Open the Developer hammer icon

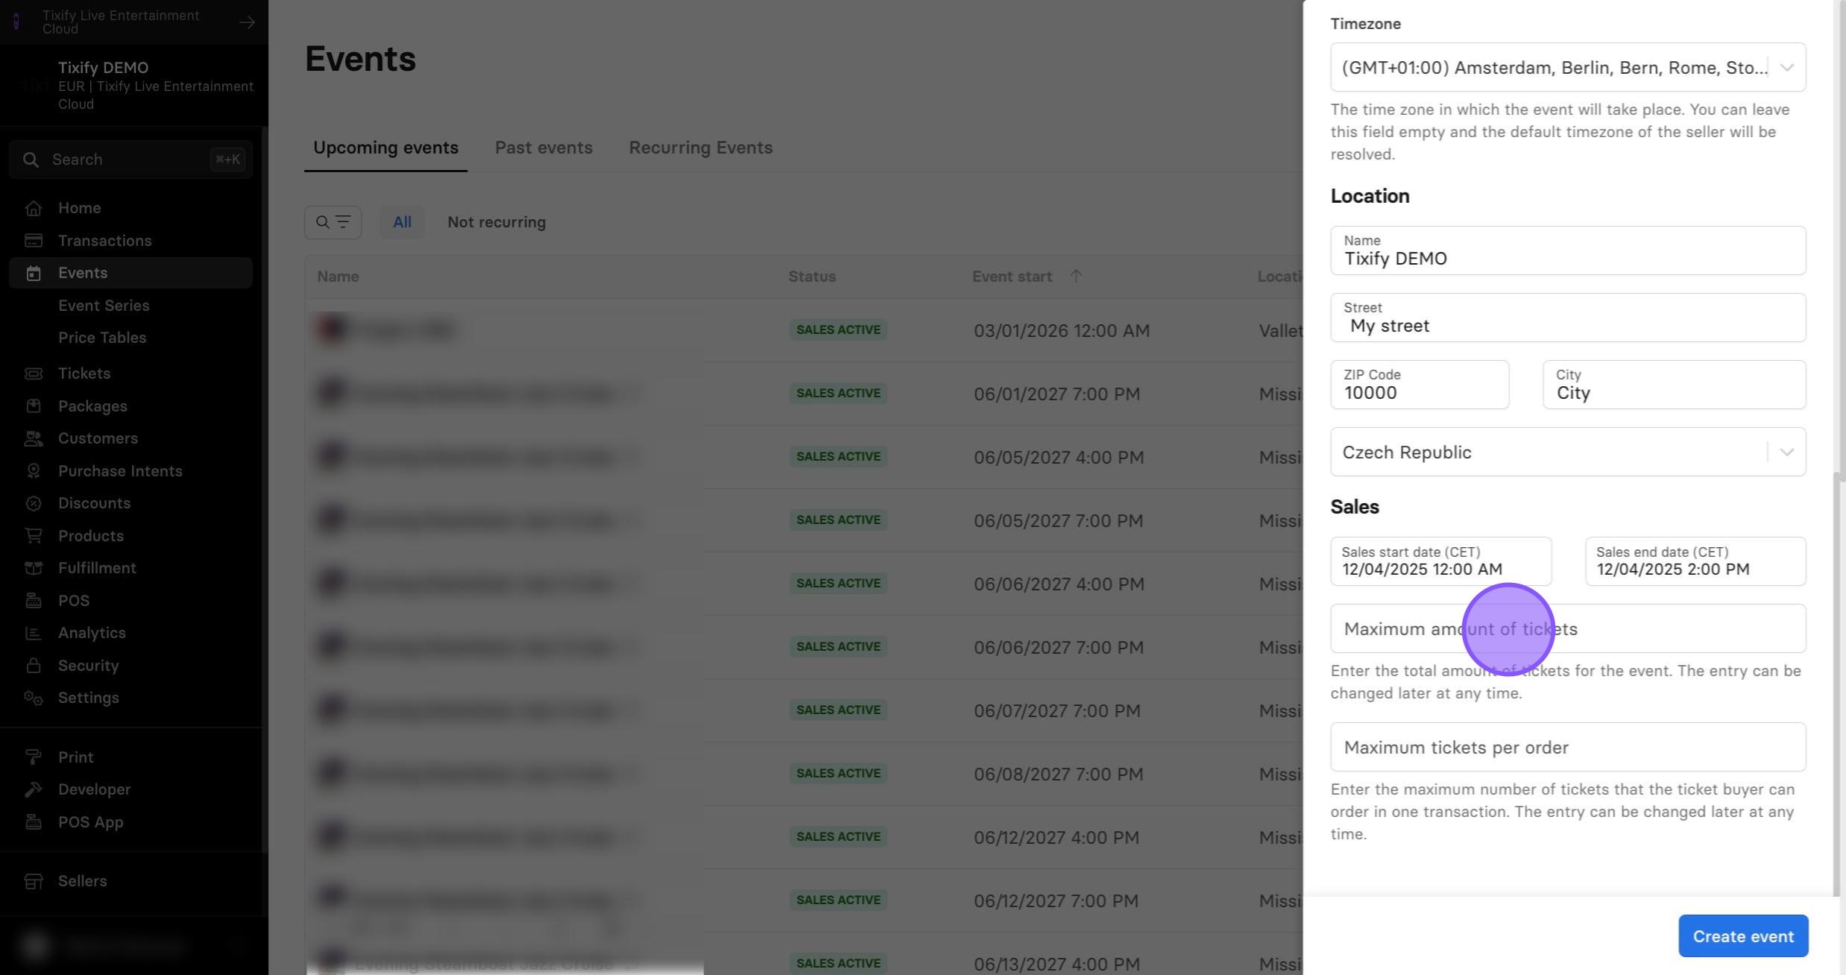point(33,789)
